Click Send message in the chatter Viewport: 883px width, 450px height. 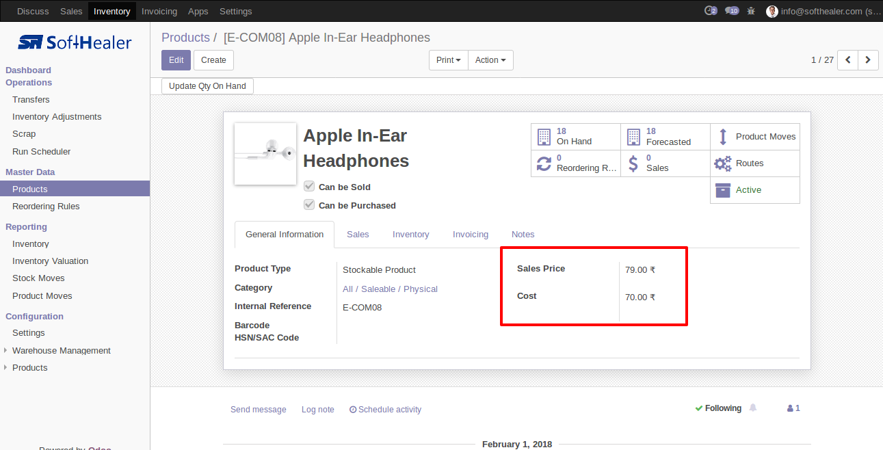click(259, 410)
